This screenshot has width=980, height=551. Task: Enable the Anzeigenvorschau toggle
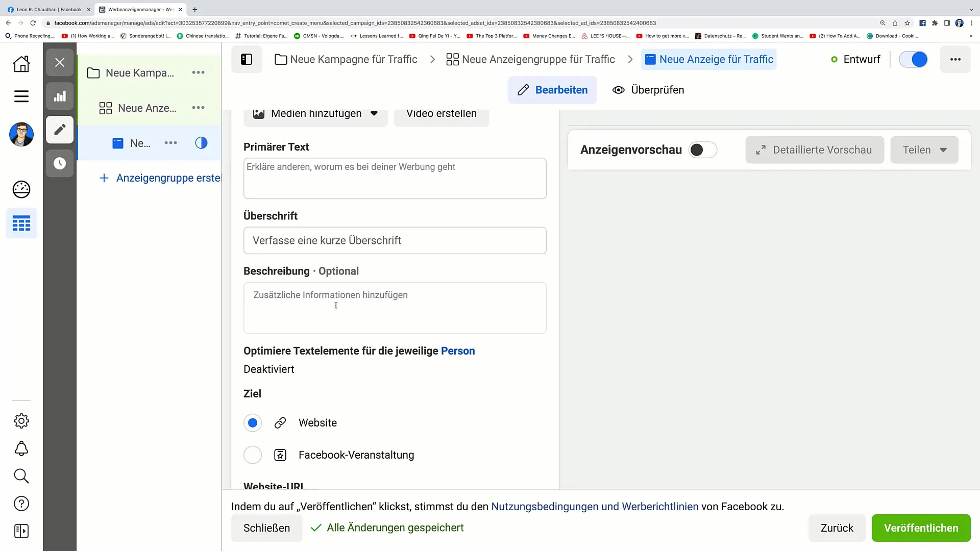point(702,150)
